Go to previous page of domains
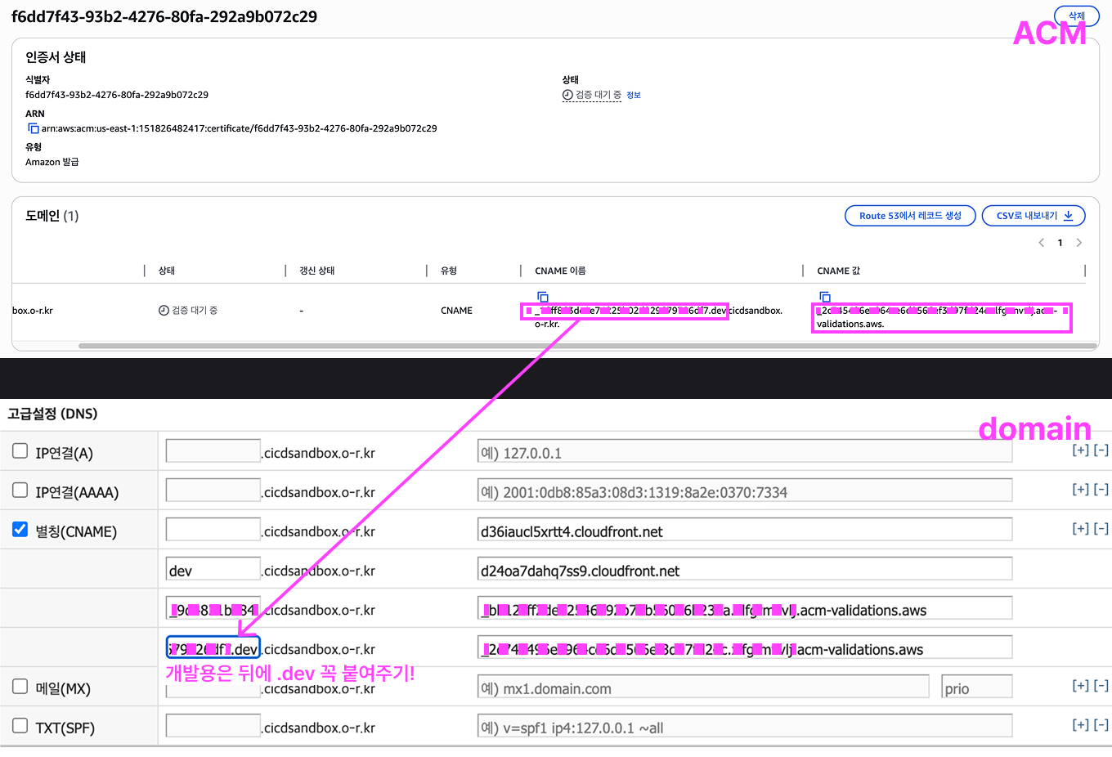 [x=1041, y=243]
